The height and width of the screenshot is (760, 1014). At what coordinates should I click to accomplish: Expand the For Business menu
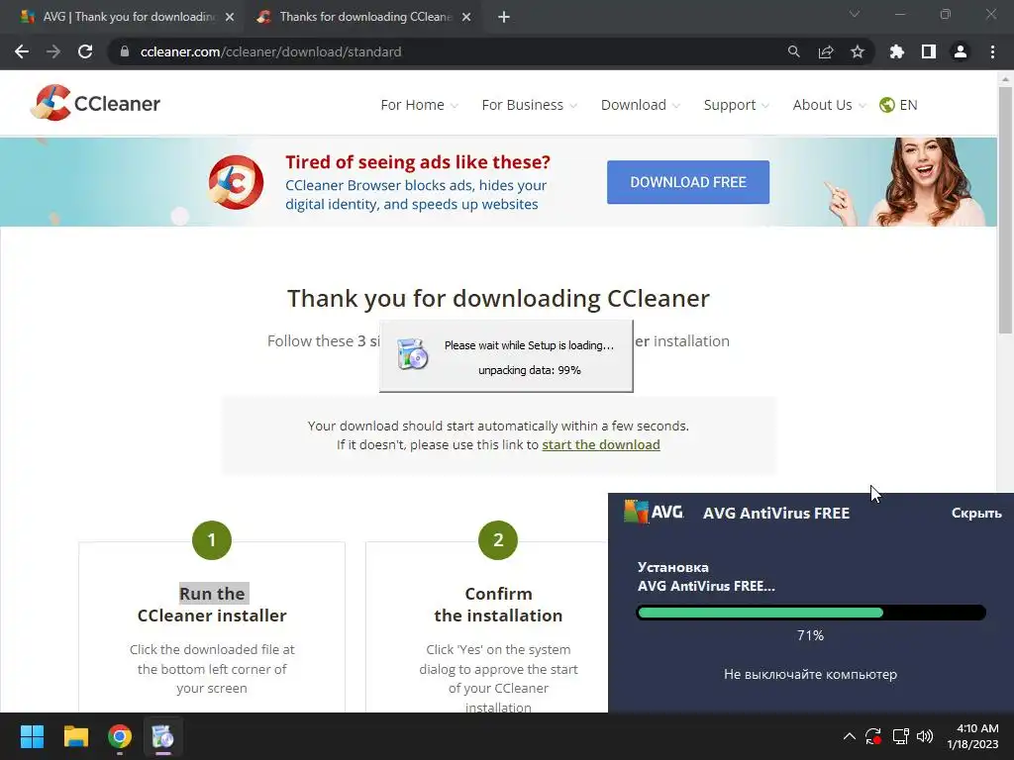[529, 105]
